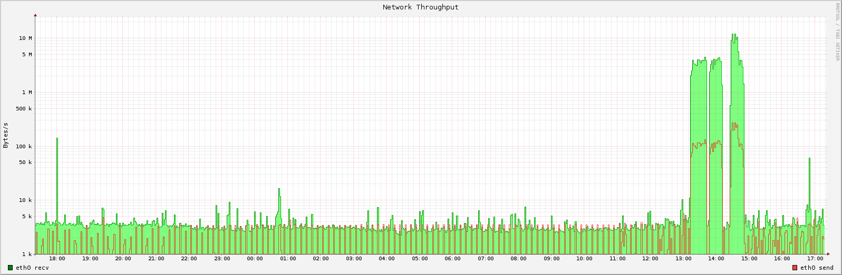The image size is (842, 275).
Task: Click the Network Throughput chart title
Action: click(x=420, y=7)
